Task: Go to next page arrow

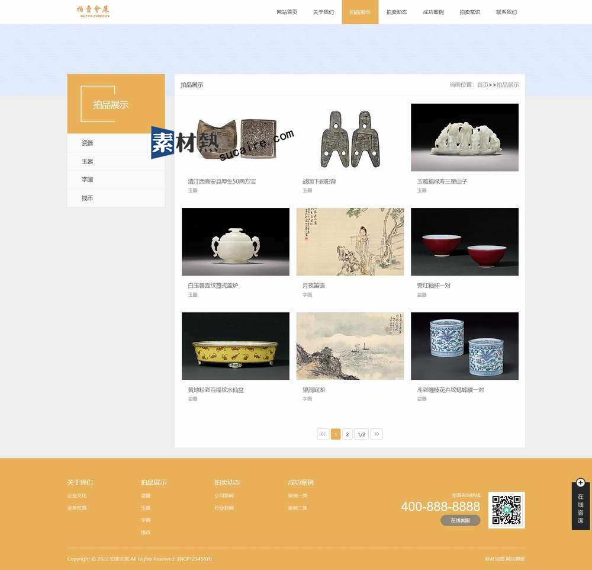Action: [377, 434]
